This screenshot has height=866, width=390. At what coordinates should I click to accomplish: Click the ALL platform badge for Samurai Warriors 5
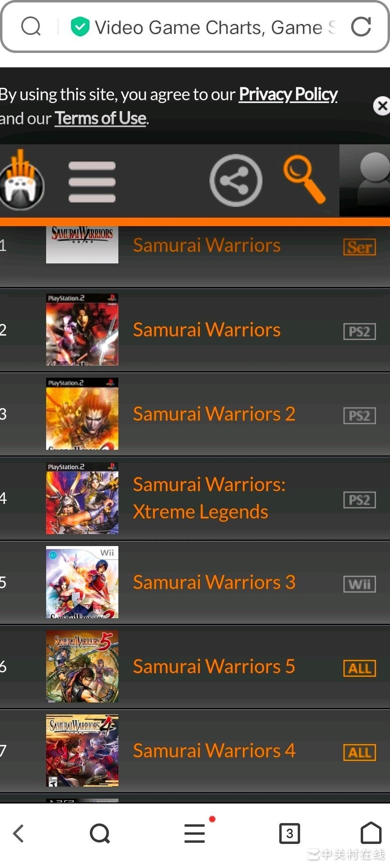[x=360, y=668]
